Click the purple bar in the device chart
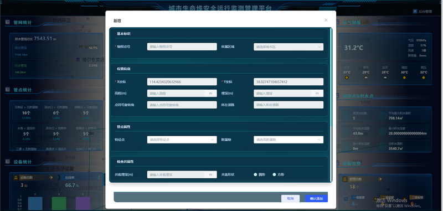This screenshot has height=211, width=443. click(x=83, y=203)
